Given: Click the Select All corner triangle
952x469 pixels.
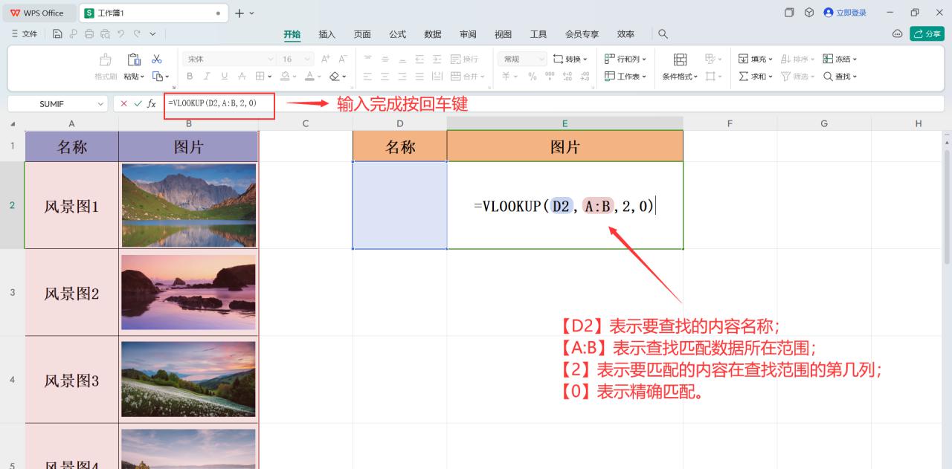Looking at the screenshot, I should pos(12,123).
